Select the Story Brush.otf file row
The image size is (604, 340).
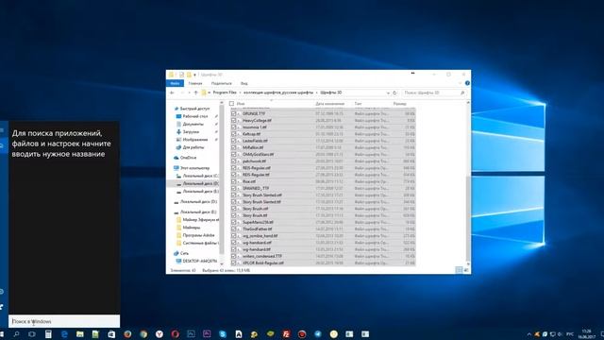pyautogui.click(x=323, y=209)
